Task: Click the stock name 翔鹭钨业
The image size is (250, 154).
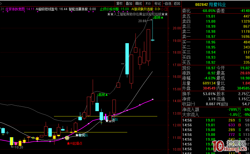Action: (x=217, y=5)
